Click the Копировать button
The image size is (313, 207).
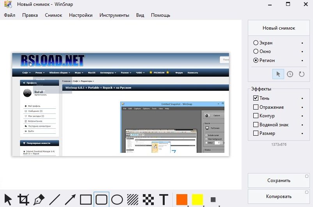coord(279,196)
